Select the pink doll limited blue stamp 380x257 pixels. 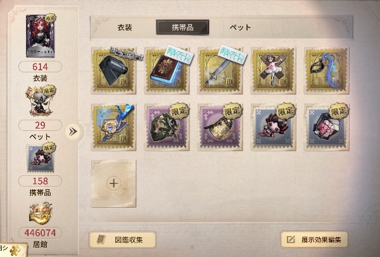(x=274, y=127)
